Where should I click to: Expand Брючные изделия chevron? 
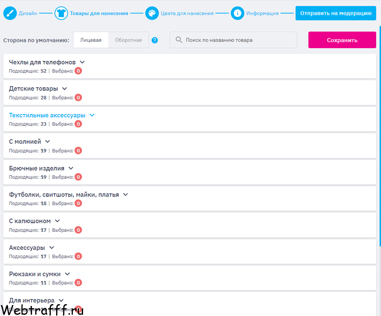(x=71, y=168)
